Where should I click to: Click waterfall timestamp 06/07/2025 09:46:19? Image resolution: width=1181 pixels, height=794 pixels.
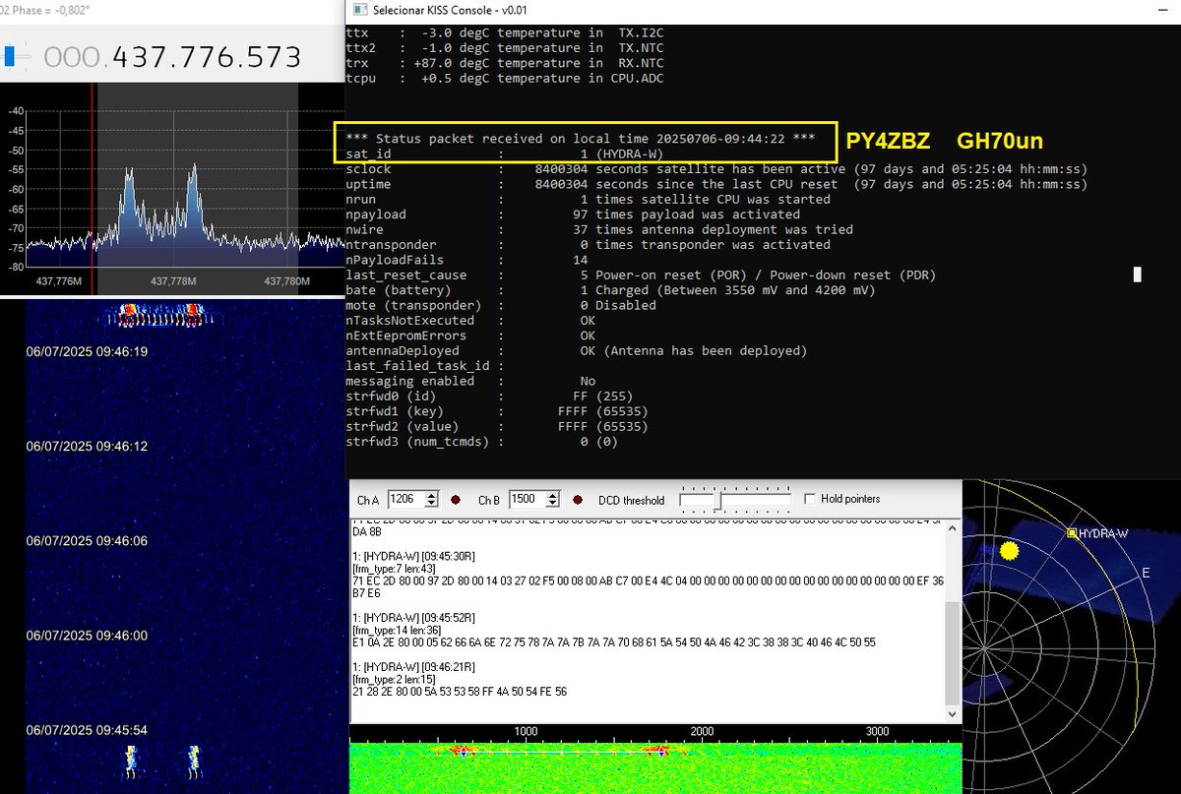[87, 351]
